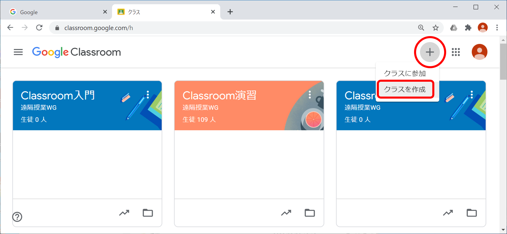Open the Classroom account avatar

pos(479,52)
